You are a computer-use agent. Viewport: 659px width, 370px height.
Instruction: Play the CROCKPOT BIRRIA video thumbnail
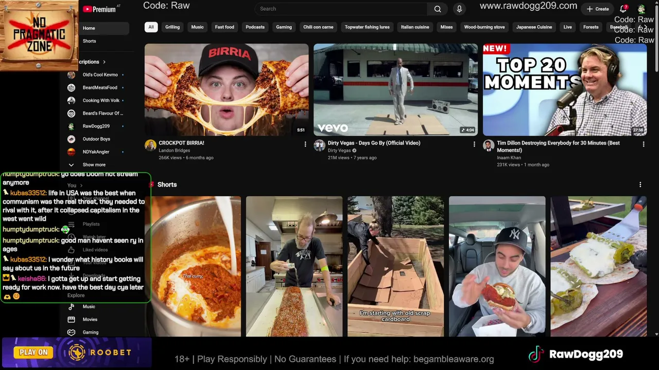click(x=227, y=89)
